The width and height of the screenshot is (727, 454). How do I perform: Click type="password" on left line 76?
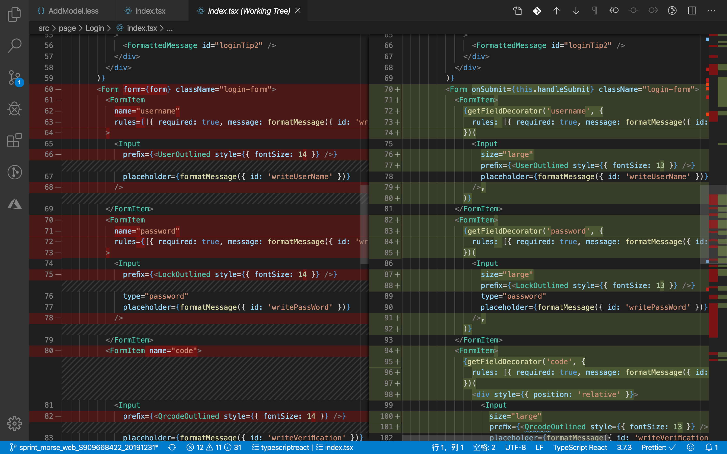pyautogui.click(x=155, y=296)
